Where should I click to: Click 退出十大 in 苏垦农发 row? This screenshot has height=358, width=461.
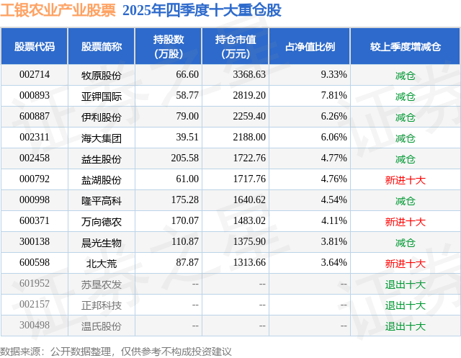[x=405, y=285]
